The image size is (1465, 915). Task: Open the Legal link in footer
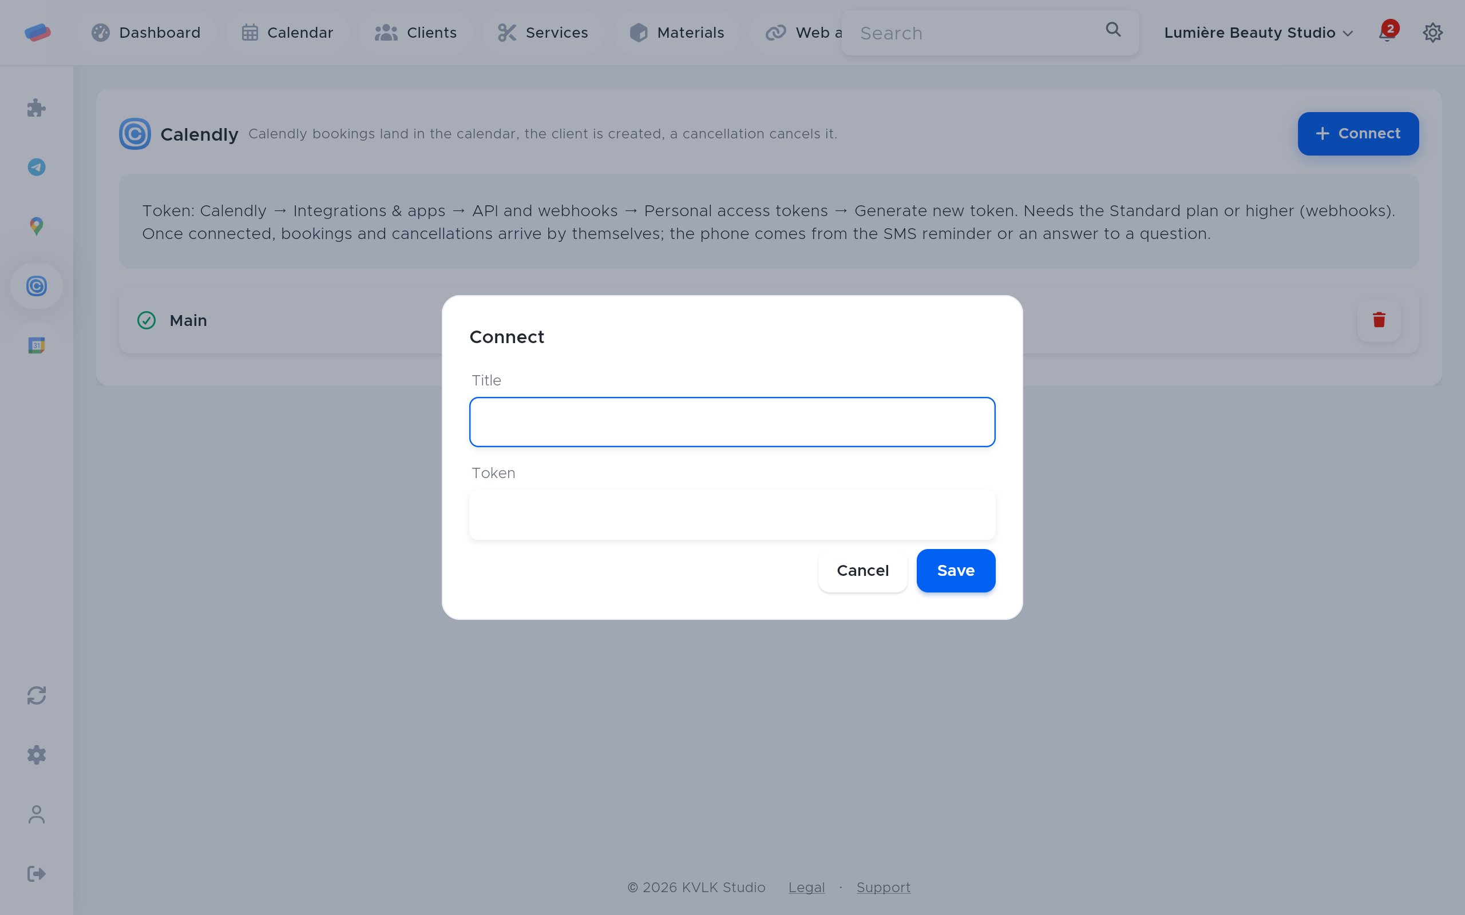point(806,887)
